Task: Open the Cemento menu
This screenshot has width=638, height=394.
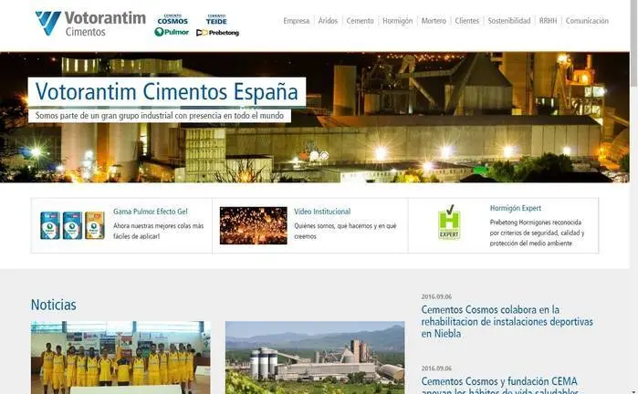Action: coord(360,21)
